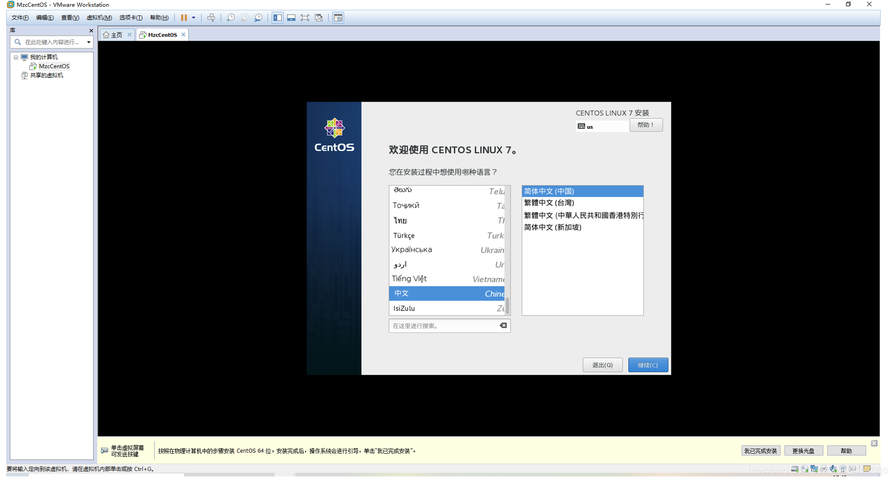Clear the language search with backspace icon
The height and width of the screenshot is (480, 893).
(x=503, y=325)
